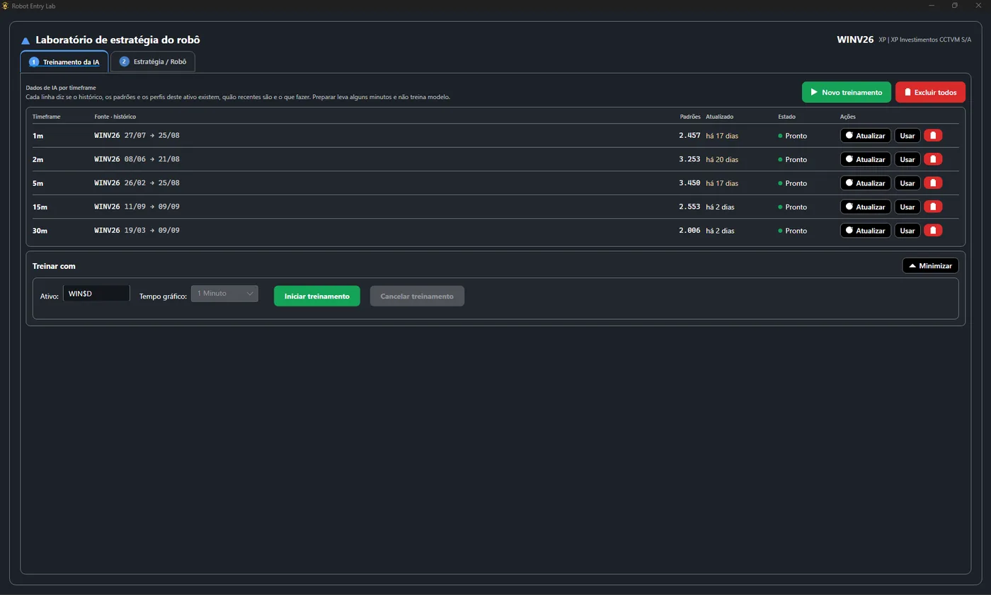
Task: Click the Treinar com section heading
Action: (x=54, y=266)
